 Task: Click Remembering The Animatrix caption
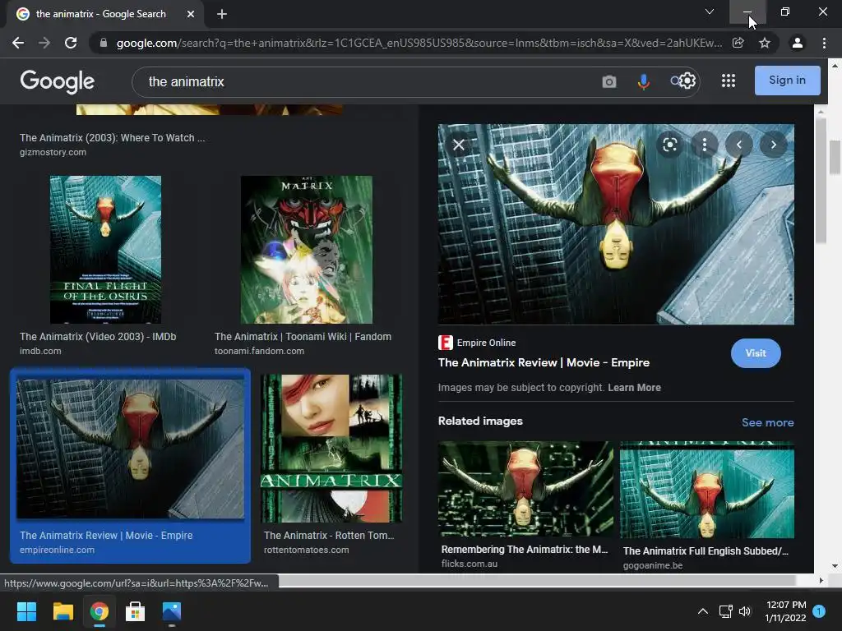coord(525,550)
